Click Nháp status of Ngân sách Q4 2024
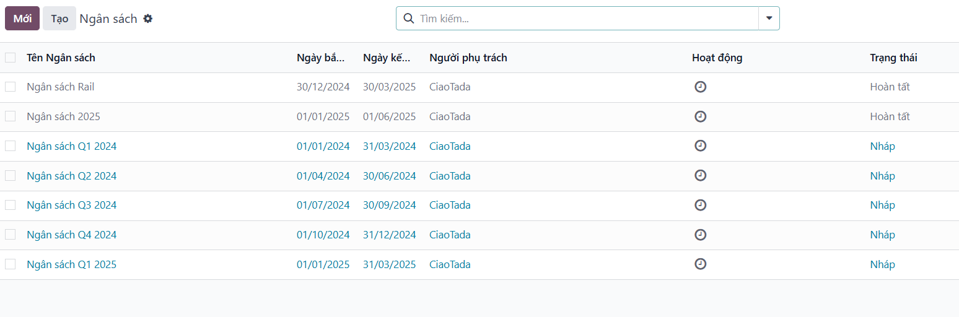The height and width of the screenshot is (317, 959). click(x=882, y=235)
